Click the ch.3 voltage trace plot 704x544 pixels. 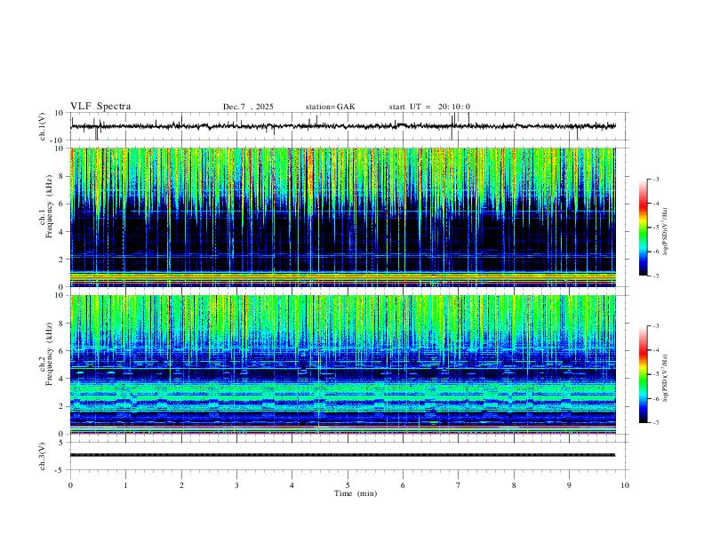pyautogui.click(x=349, y=456)
